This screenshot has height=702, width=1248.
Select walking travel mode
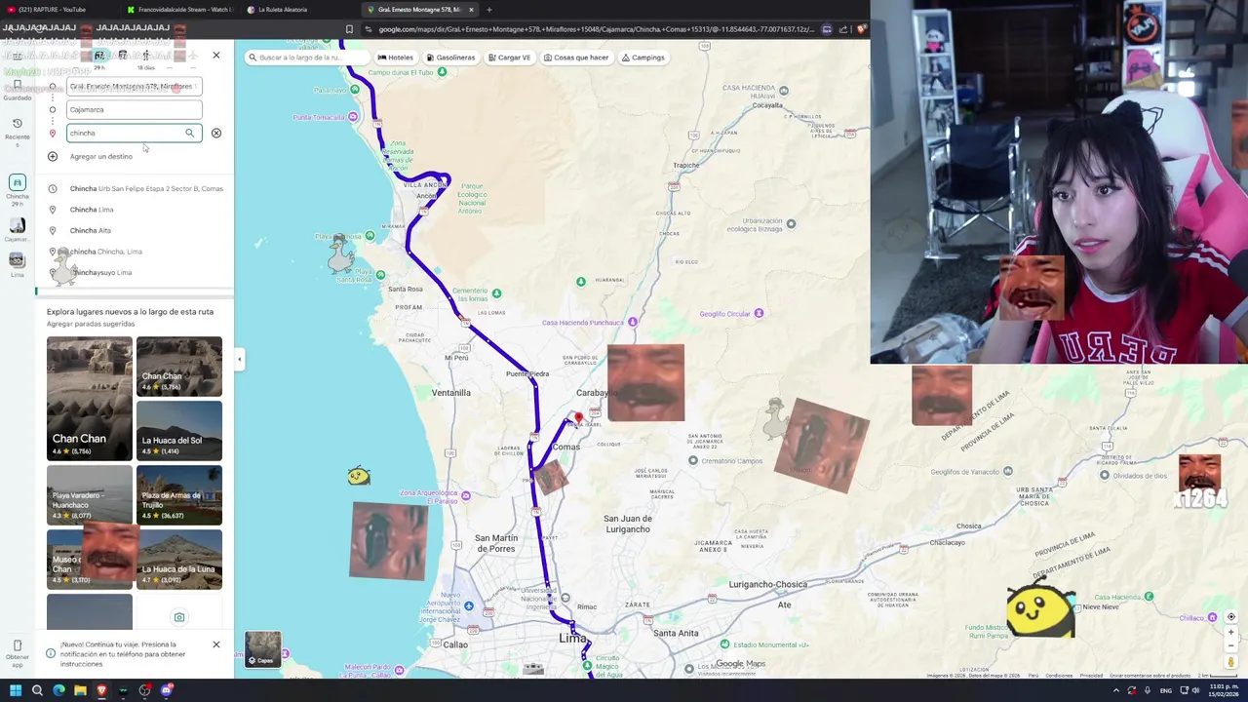pyautogui.click(x=145, y=56)
